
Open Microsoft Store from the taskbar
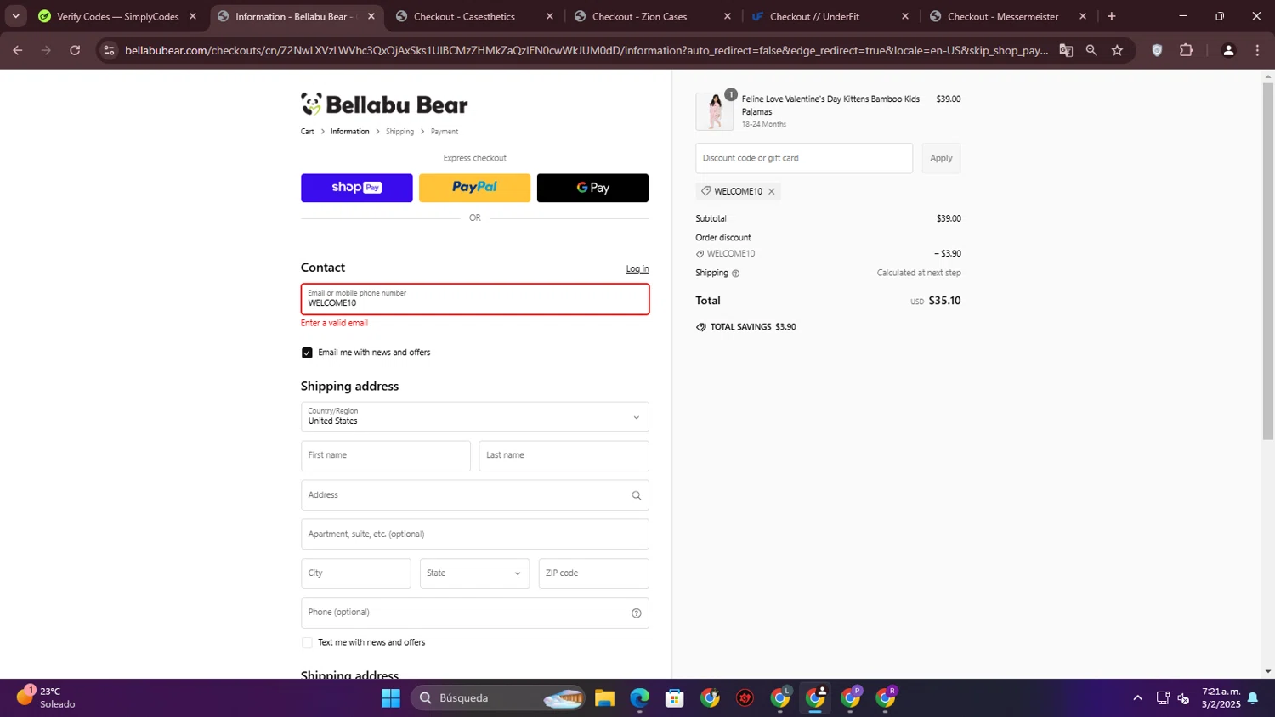click(675, 698)
